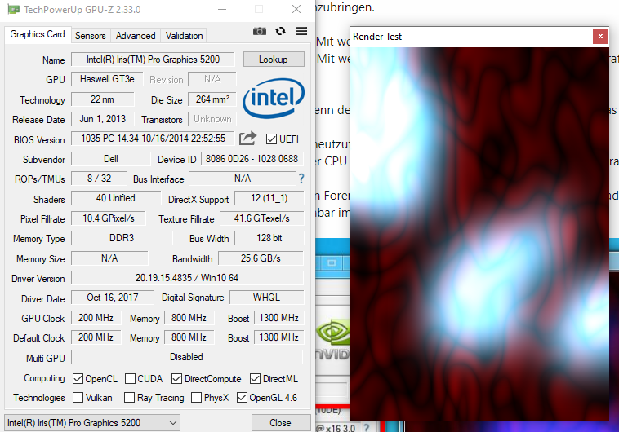
Task: Toggle the Vulkan checkbox
Action: [78, 397]
